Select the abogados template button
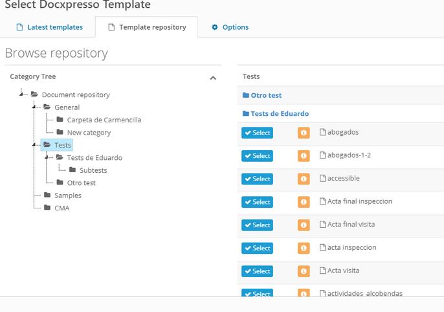 click(257, 133)
